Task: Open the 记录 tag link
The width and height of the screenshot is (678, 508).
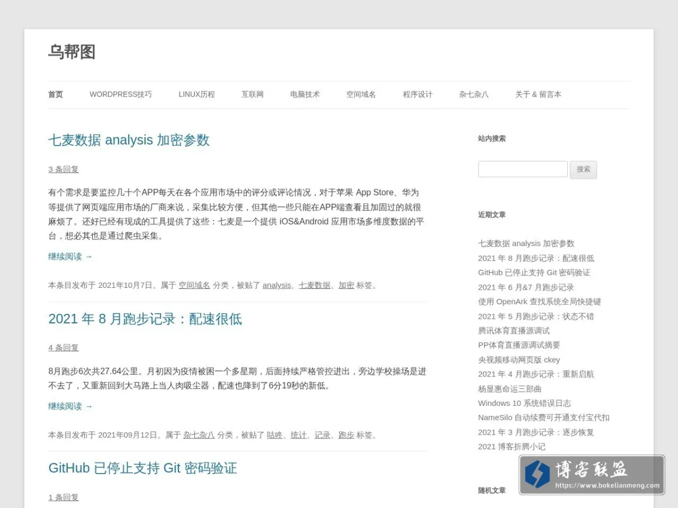Action: point(323,435)
